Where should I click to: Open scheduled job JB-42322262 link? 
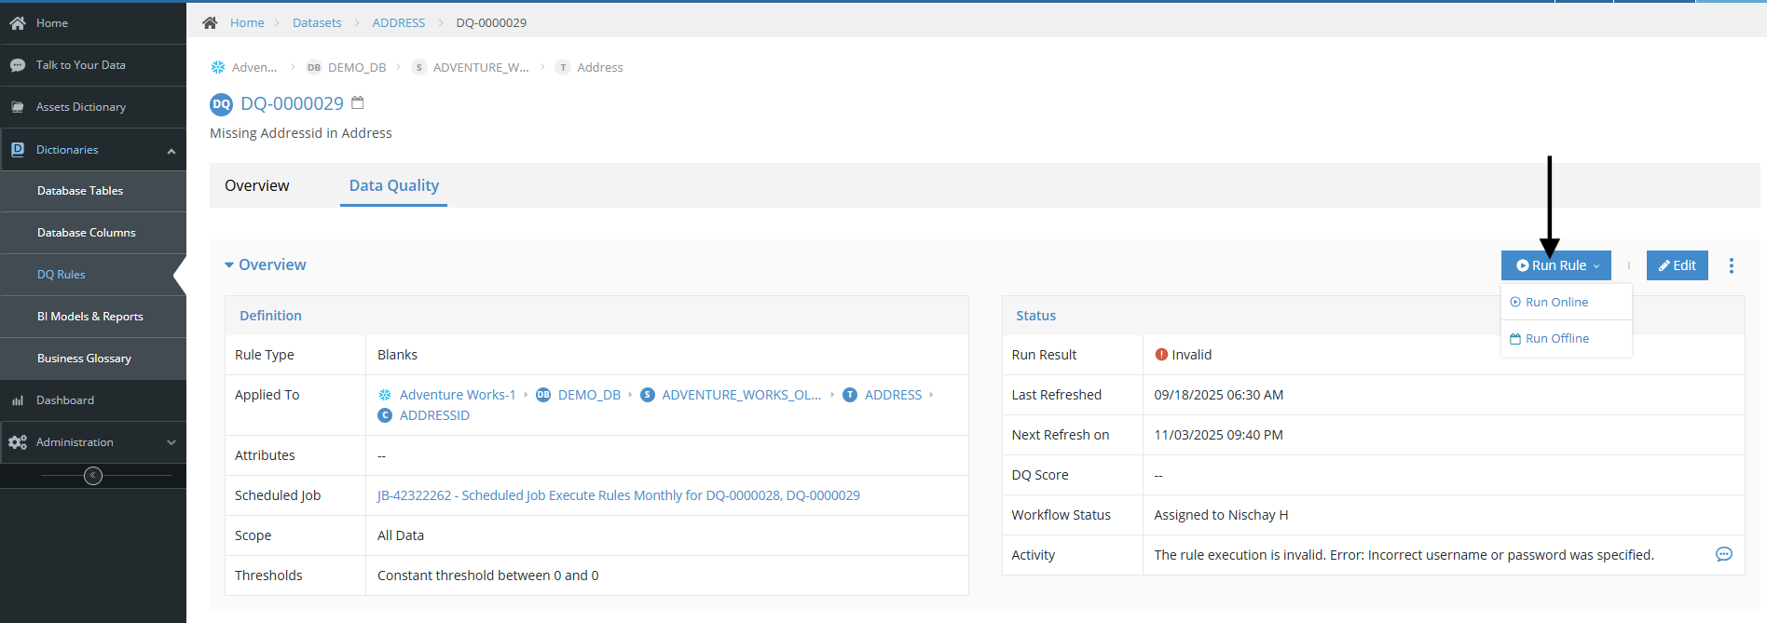(619, 495)
